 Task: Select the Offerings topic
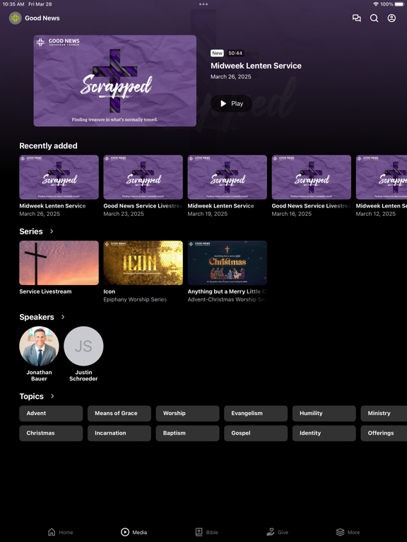384,433
